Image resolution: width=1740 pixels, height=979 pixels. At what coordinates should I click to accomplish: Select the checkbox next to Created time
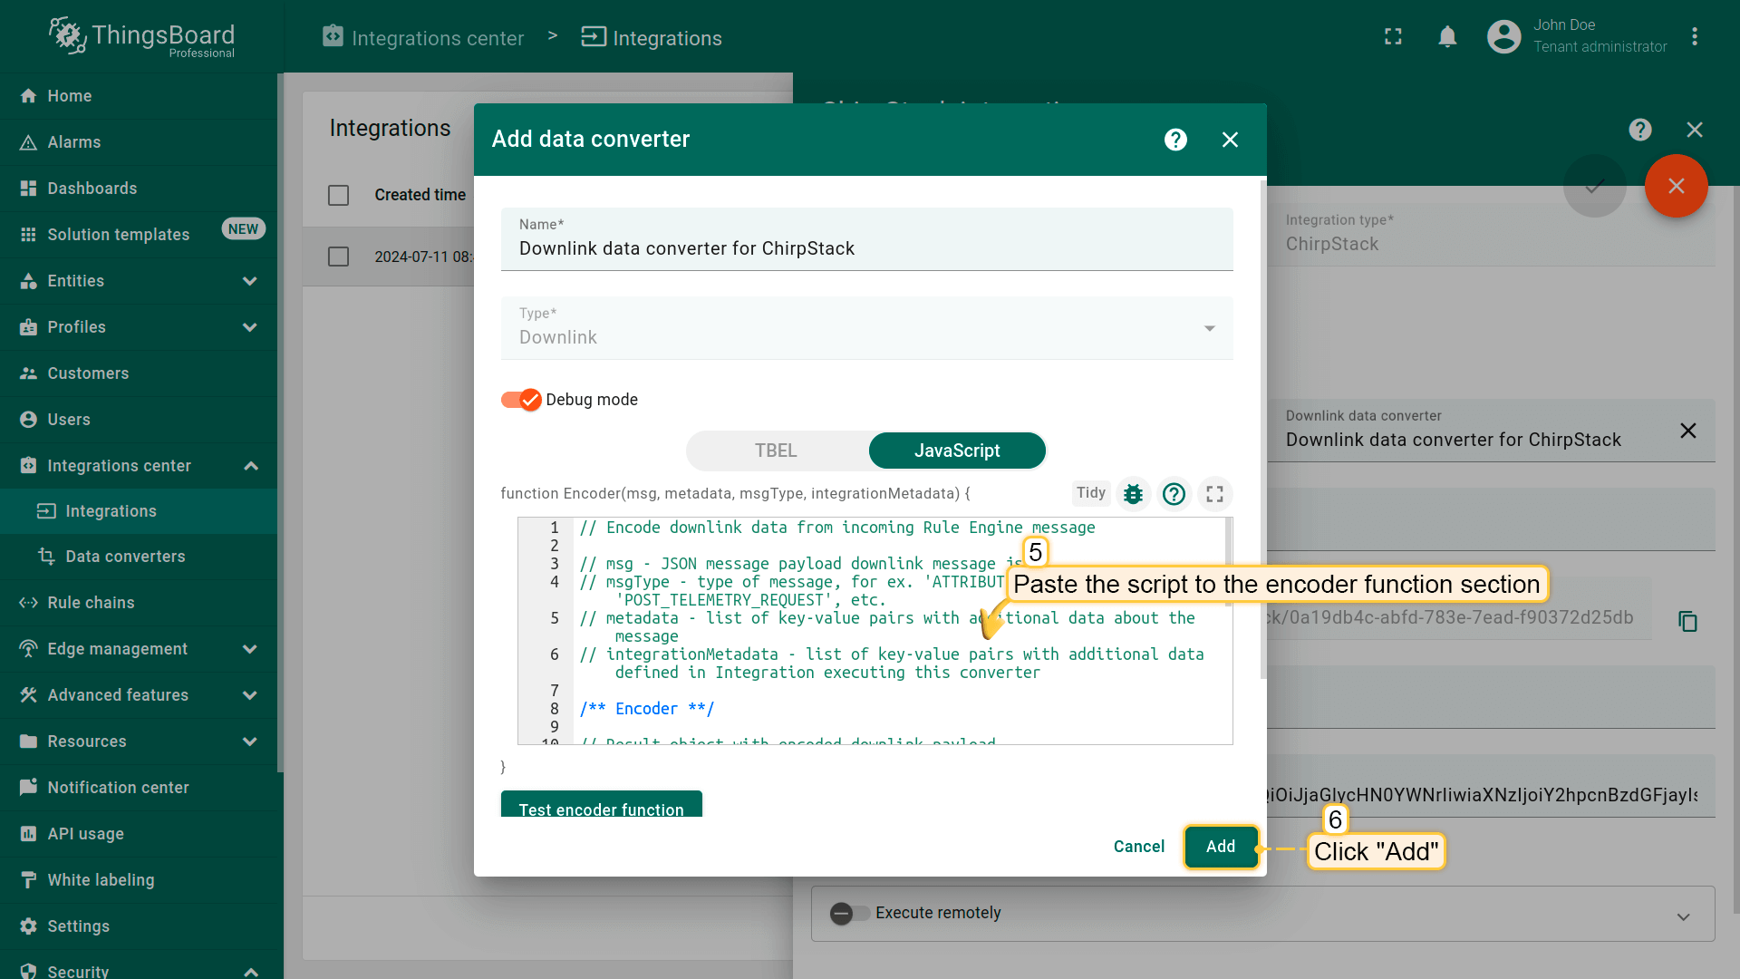(338, 195)
